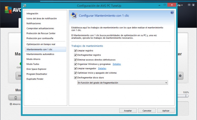Open Icono del área de notificación settings
This screenshot has height=120, width=197.
tap(42, 18)
